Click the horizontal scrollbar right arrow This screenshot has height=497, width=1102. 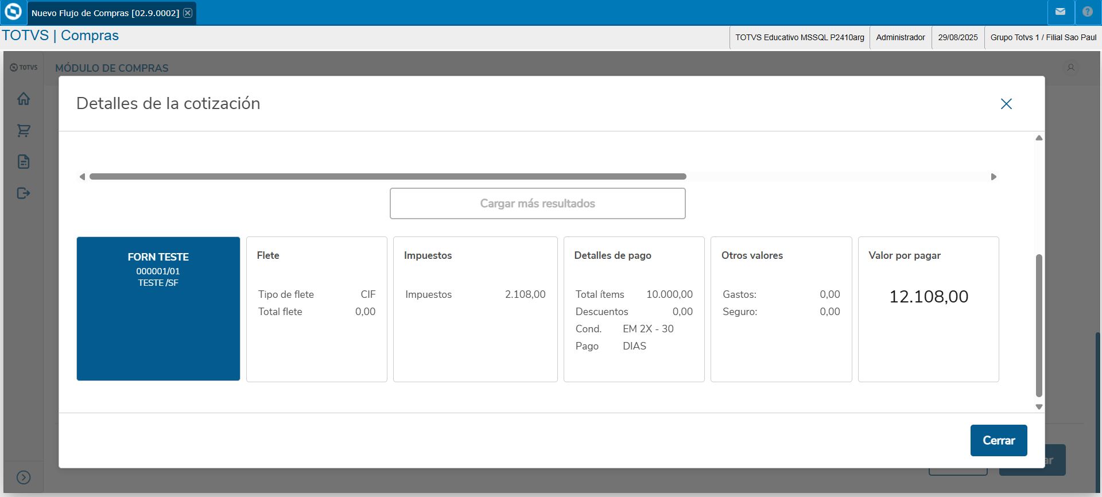click(x=994, y=177)
